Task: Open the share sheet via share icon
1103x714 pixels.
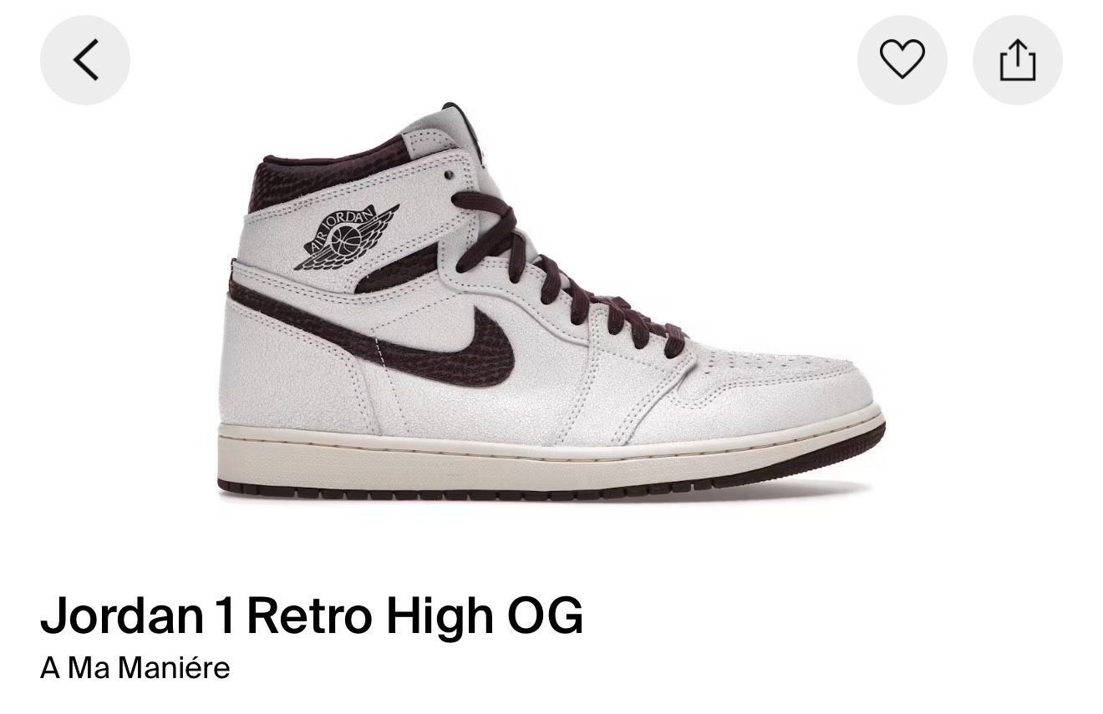Action: pyautogui.click(x=1018, y=60)
